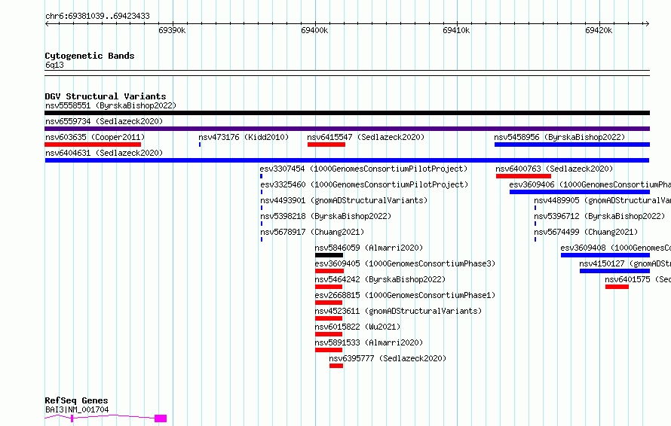Click the chr6:69381039..69423433 coordinate label
The height and width of the screenshot is (426, 671).
coord(97,17)
